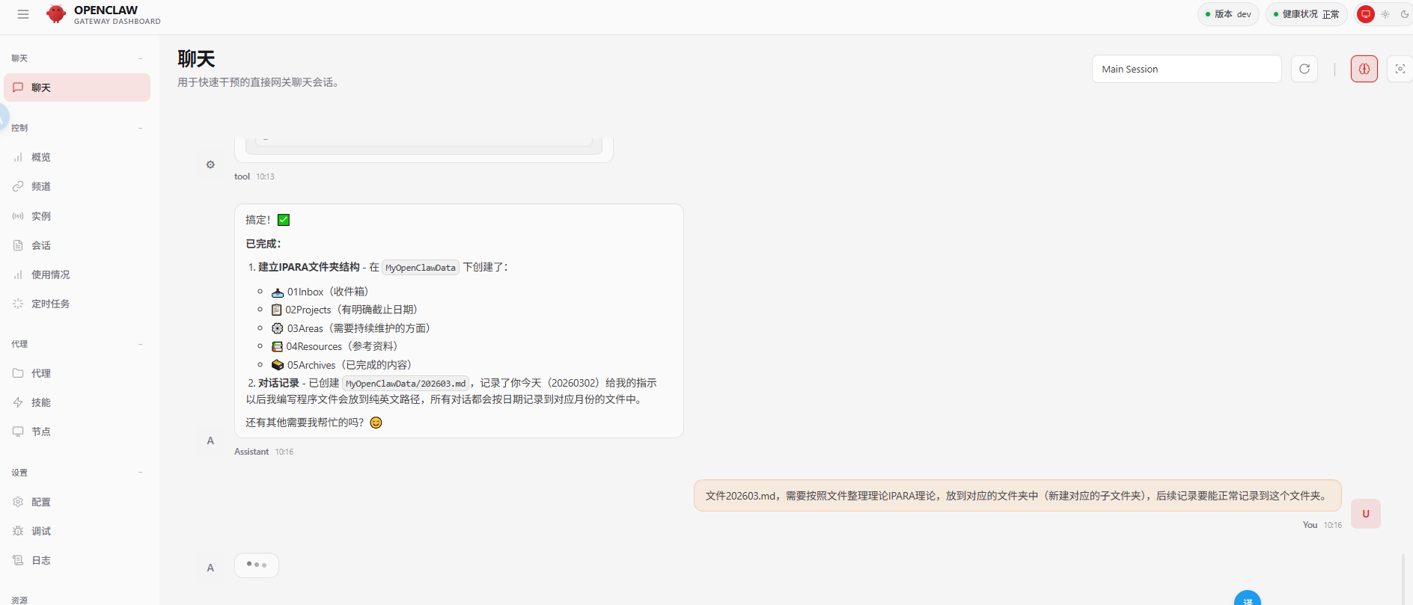Go to the 技能 (Skills) page
Screen dimensions: 1413x605
click(x=41, y=402)
